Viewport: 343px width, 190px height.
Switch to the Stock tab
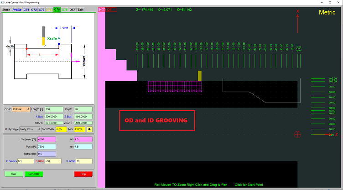(x=6, y=9)
